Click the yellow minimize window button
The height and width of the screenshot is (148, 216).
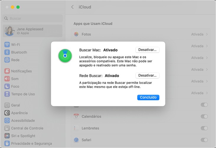pos(12,7)
